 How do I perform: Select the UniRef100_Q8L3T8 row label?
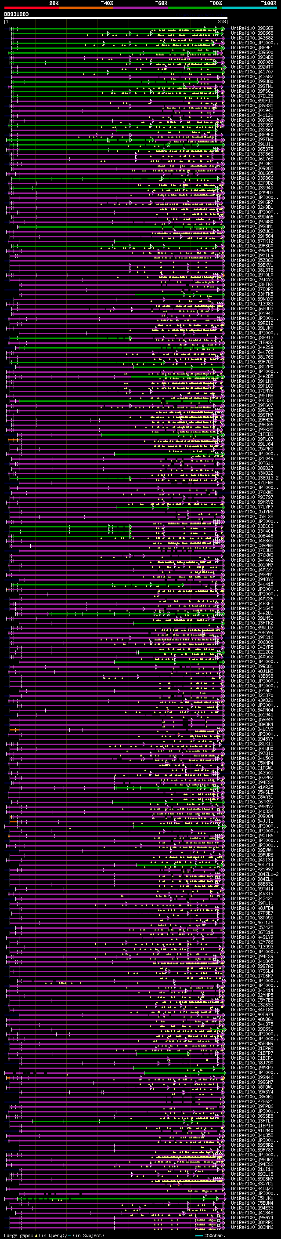click(x=252, y=270)
